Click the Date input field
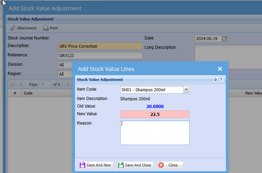 pyautogui.click(x=208, y=39)
